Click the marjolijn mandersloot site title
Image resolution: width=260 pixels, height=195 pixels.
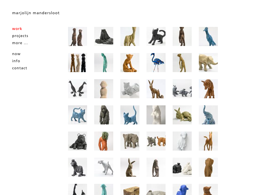[36, 13]
